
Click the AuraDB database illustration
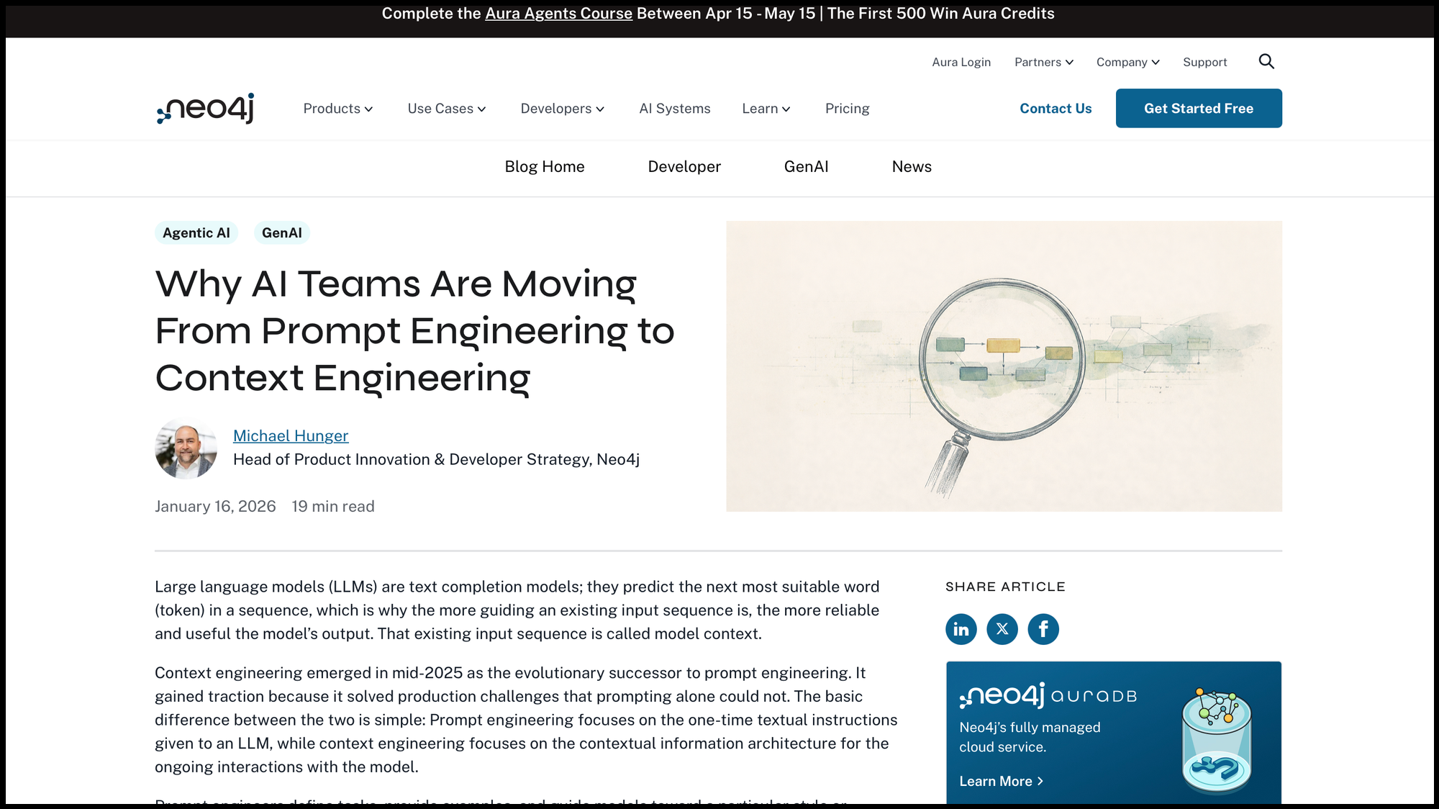pyautogui.click(x=1216, y=740)
